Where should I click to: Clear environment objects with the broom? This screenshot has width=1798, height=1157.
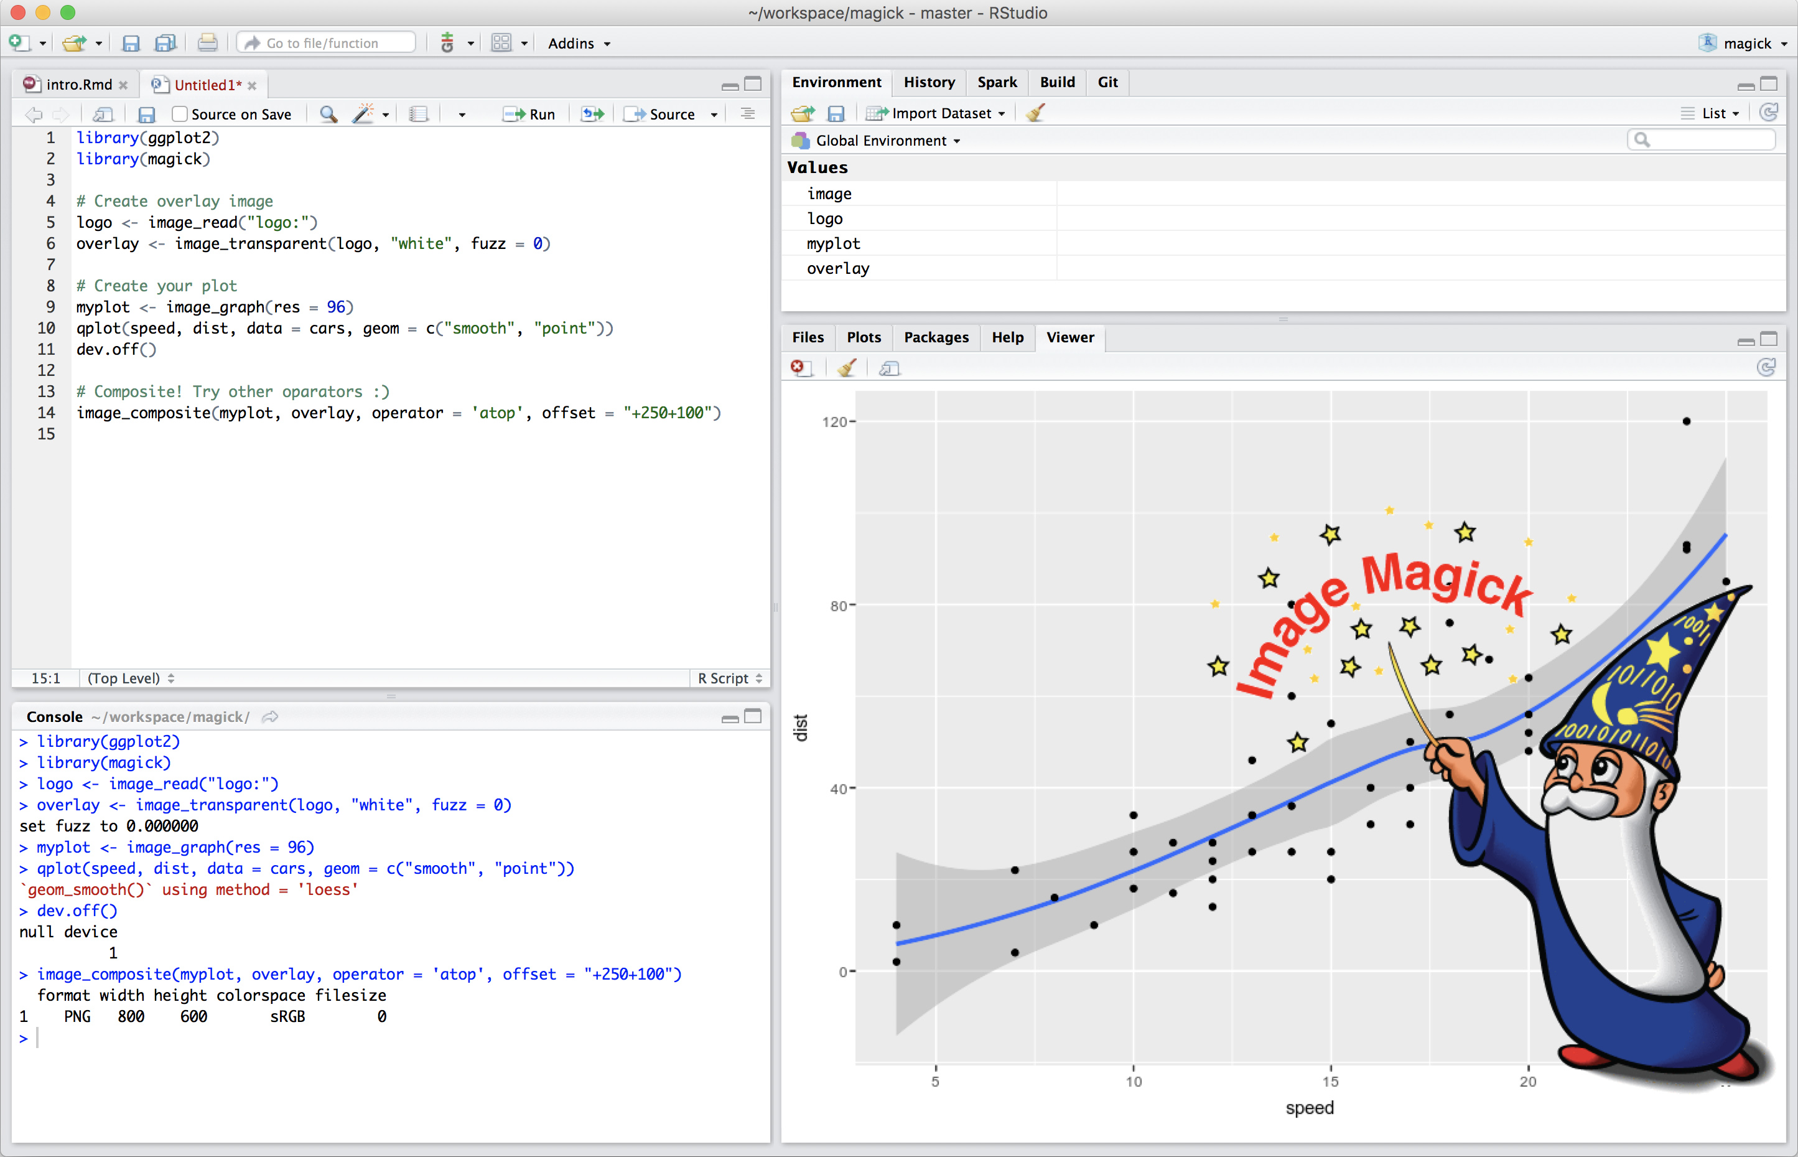click(x=1035, y=113)
